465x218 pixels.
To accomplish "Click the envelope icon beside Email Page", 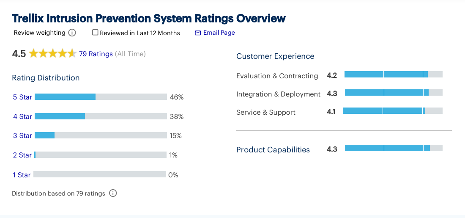I will click(x=198, y=33).
